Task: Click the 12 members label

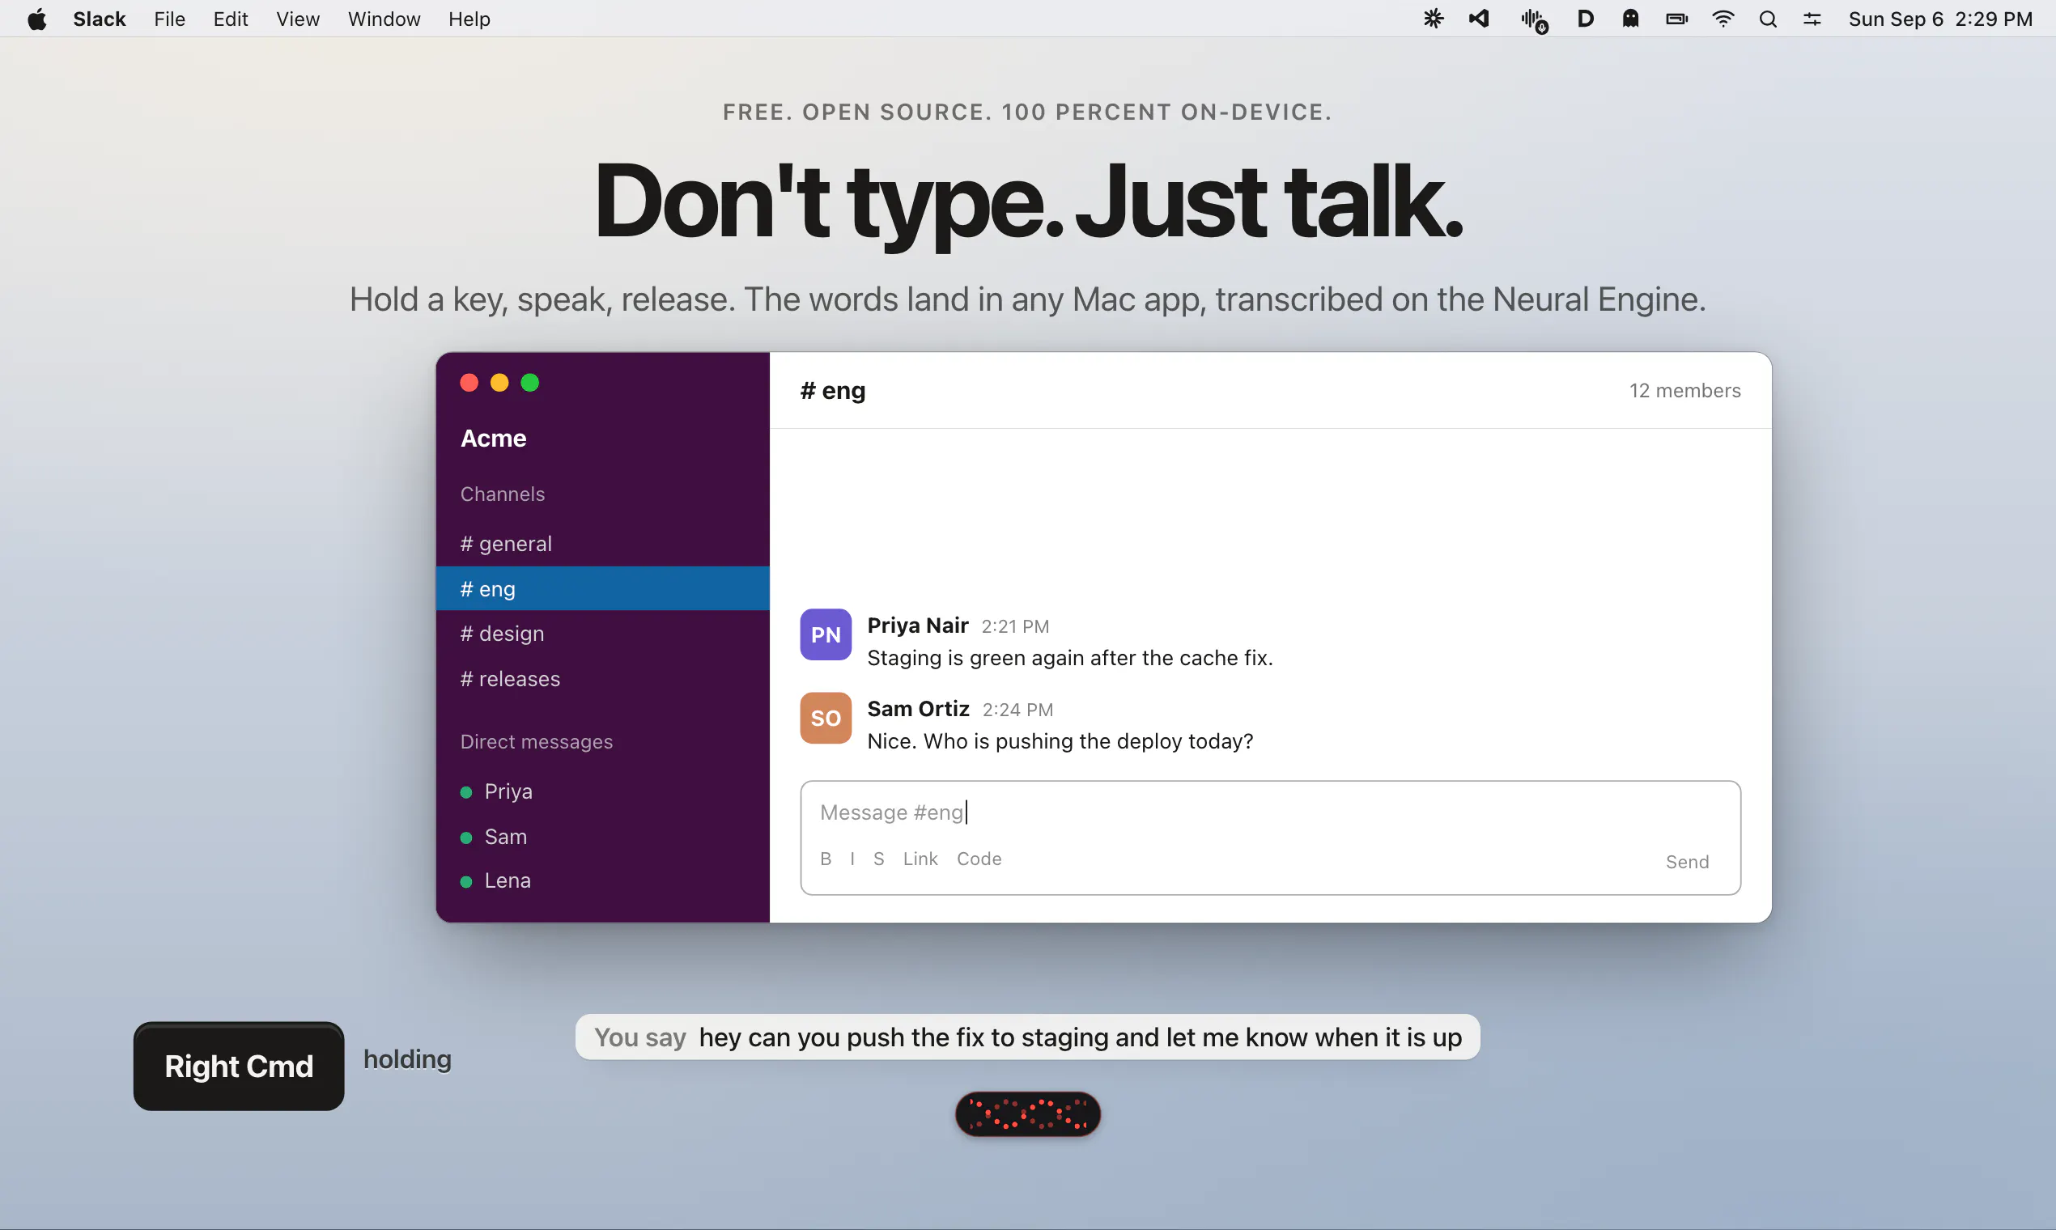Action: coord(1684,390)
